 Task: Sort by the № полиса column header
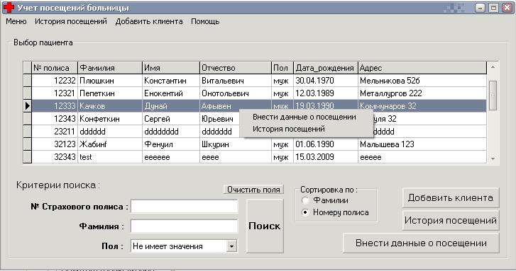coord(55,68)
